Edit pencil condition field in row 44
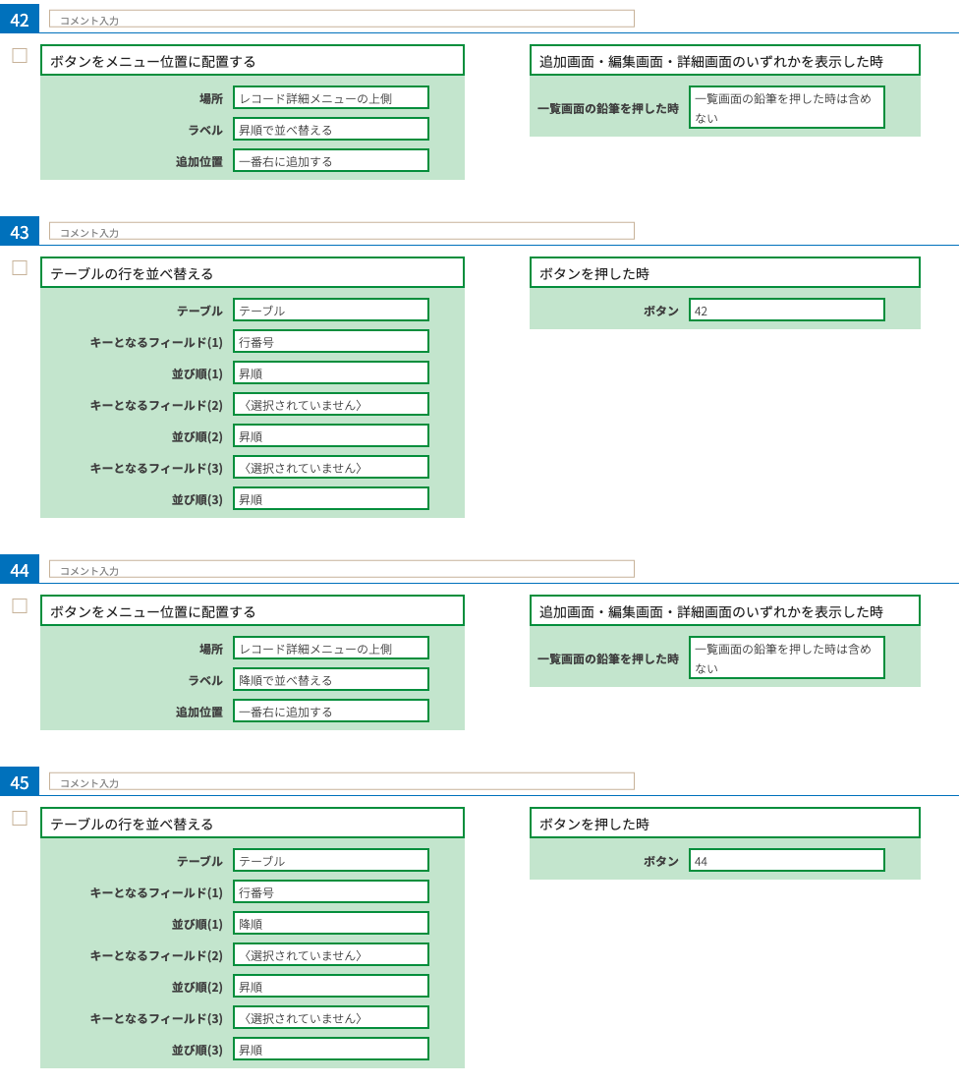 pyautogui.click(x=787, y=657)
